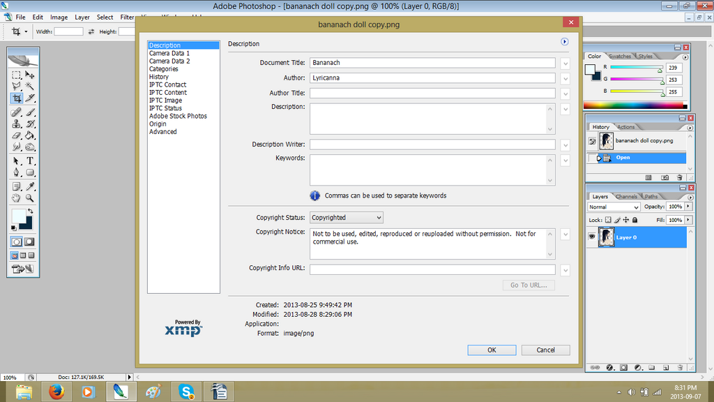Viewport: 714px width, 402px height.
Task: Create a new layer in Layers panel
Action: coord(666,367)
